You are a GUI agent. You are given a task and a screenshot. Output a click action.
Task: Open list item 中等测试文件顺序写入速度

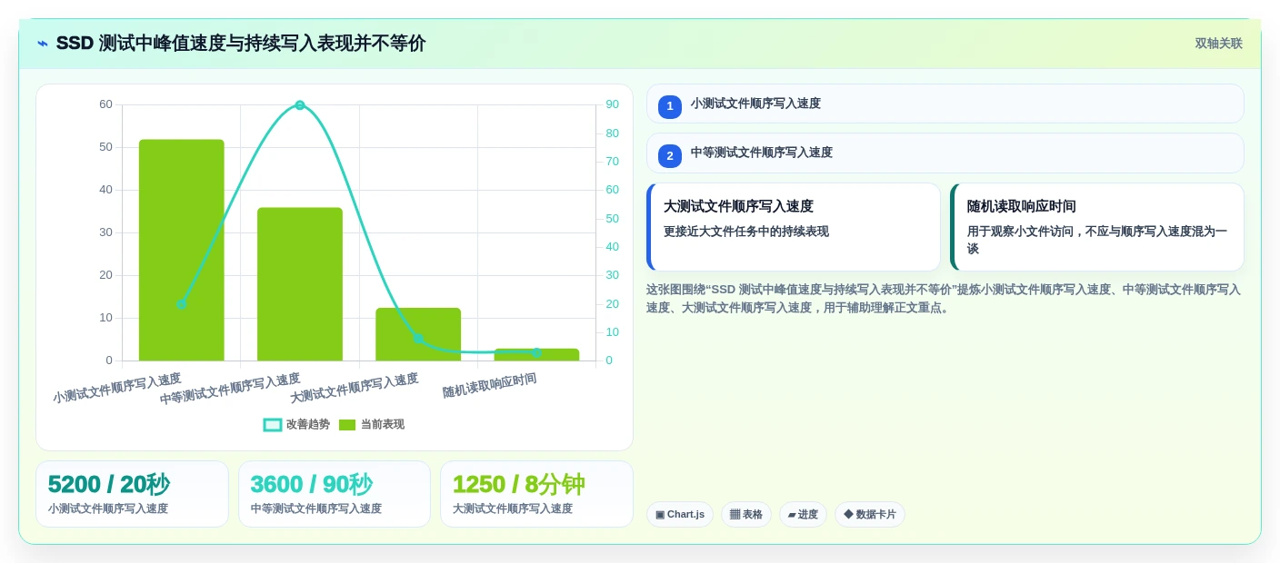coord(945,153)
